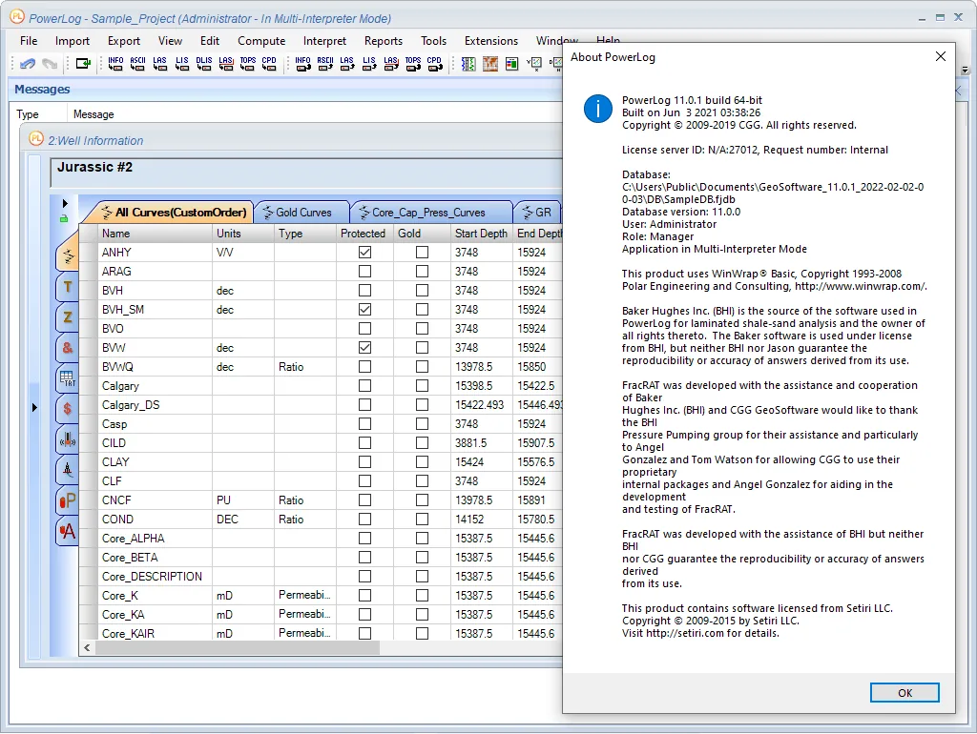Select the red A sidebar icon
977x734 pixels.
[x=68, y=531]
